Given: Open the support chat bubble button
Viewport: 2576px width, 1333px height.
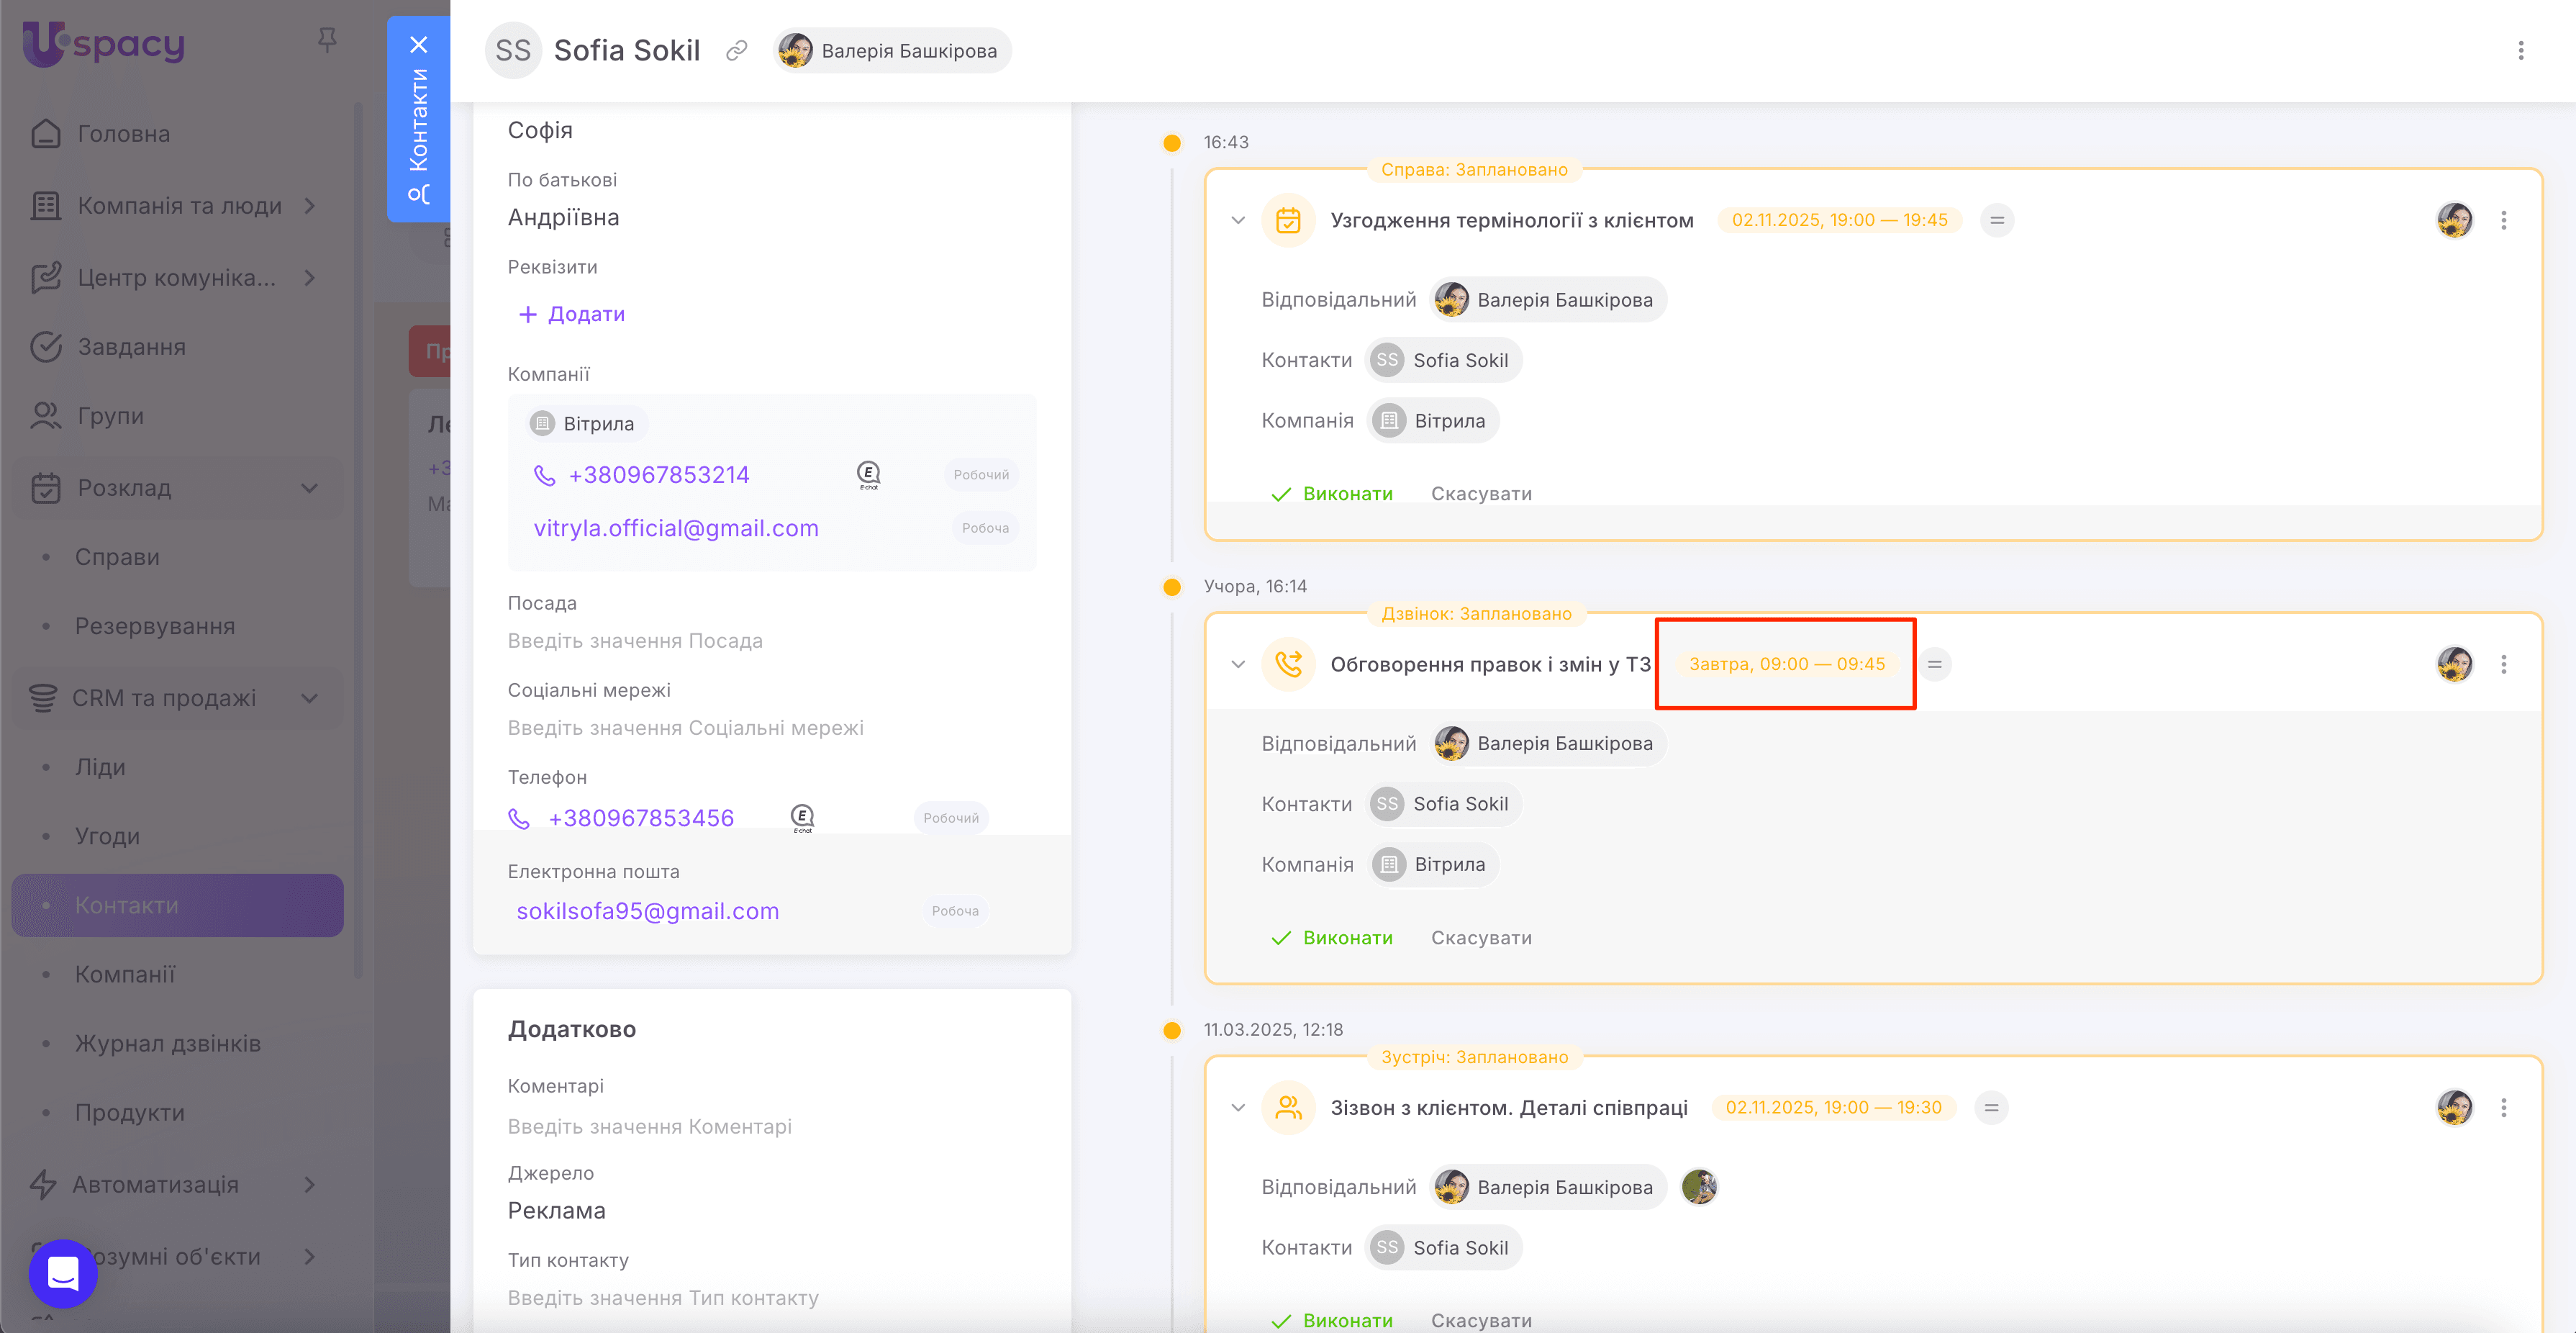Looking at the screenshot, I should (63, 1273).
